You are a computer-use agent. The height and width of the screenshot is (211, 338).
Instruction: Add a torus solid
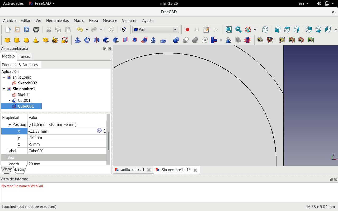(45, 40)
